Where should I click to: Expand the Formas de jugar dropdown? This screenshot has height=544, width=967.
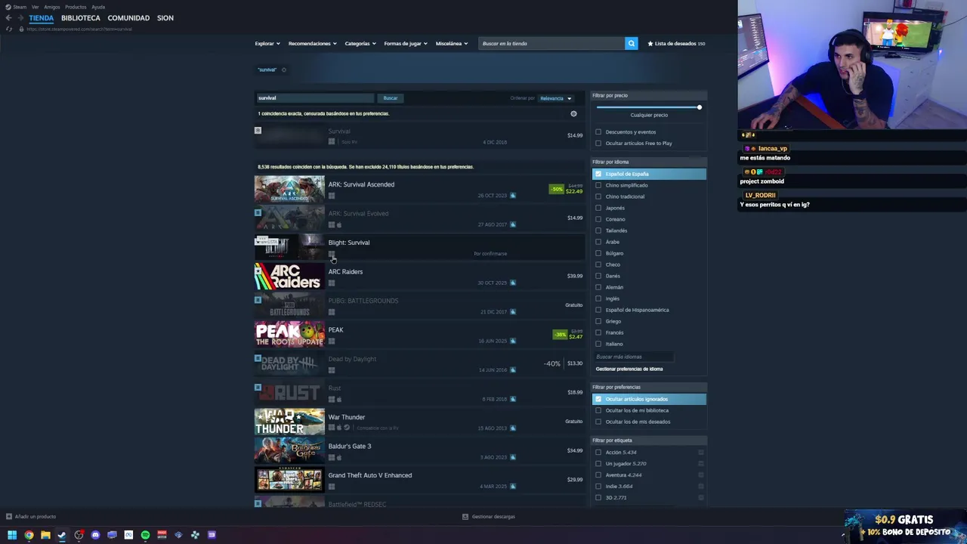point(406,43)
